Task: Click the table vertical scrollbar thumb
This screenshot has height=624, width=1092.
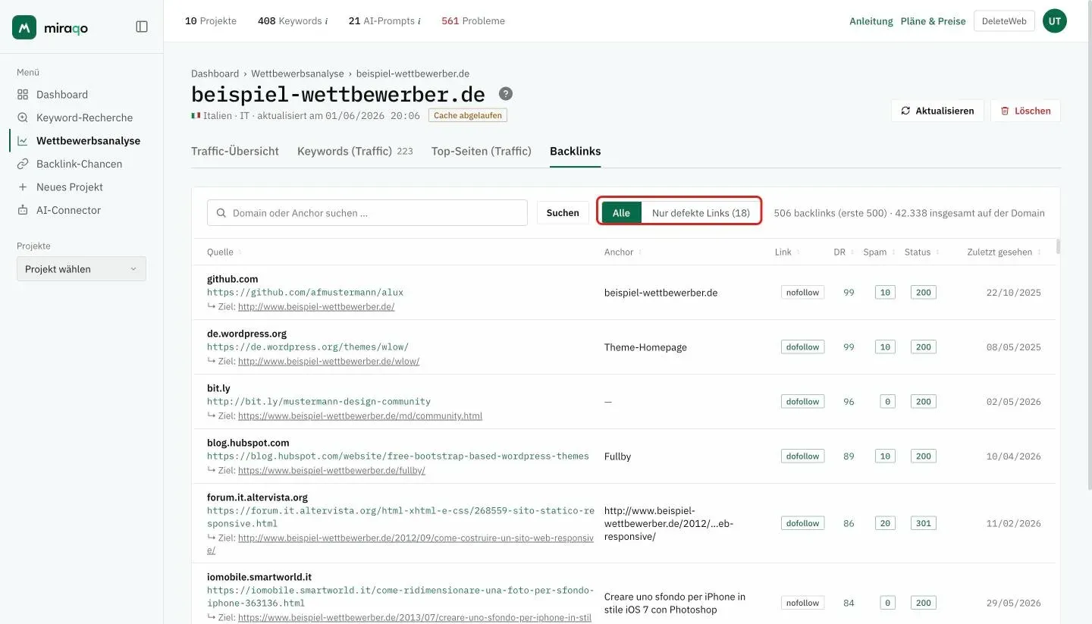Action: 1058,246
